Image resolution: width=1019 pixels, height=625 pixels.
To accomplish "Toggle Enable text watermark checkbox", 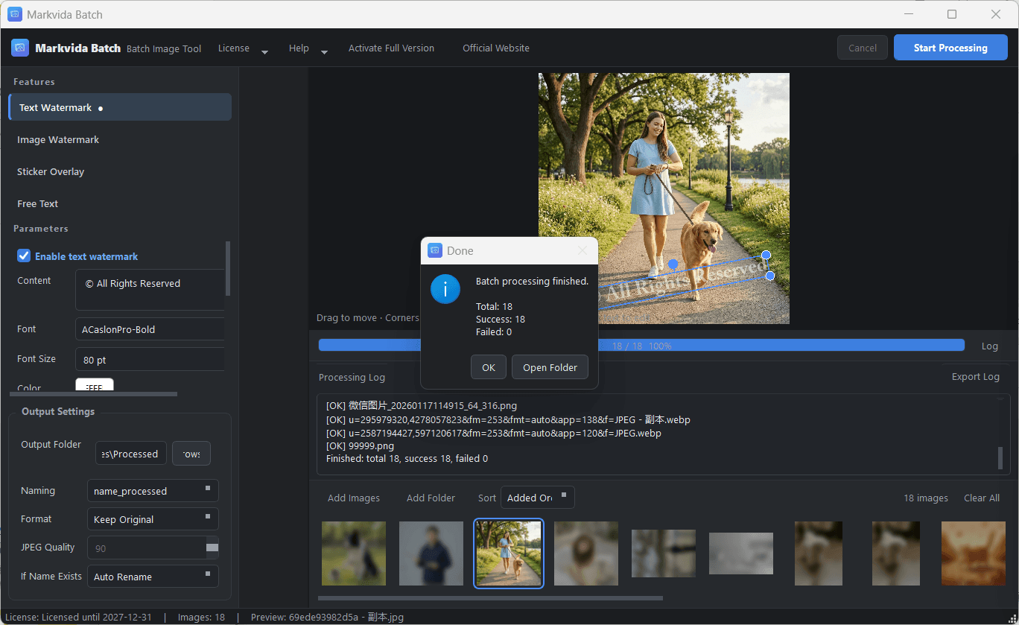I will 24,256.
